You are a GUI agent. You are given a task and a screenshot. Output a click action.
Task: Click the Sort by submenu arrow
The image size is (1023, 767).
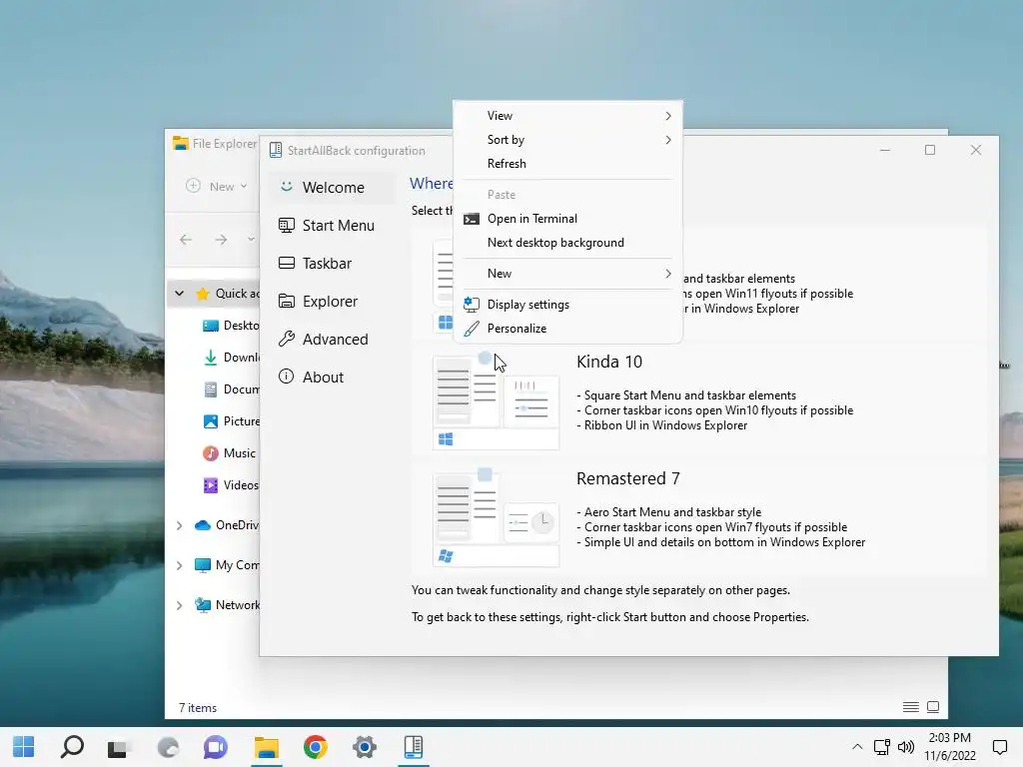coord(668,140)
